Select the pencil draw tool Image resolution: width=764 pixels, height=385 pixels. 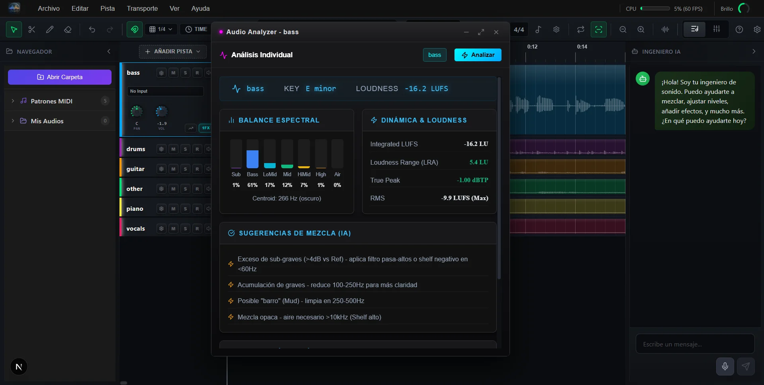pos(50,29)
